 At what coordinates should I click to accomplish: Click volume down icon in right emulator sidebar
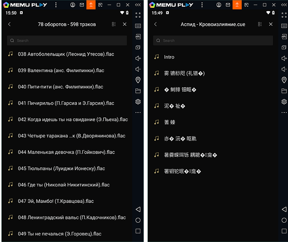[x=284, y=69]
